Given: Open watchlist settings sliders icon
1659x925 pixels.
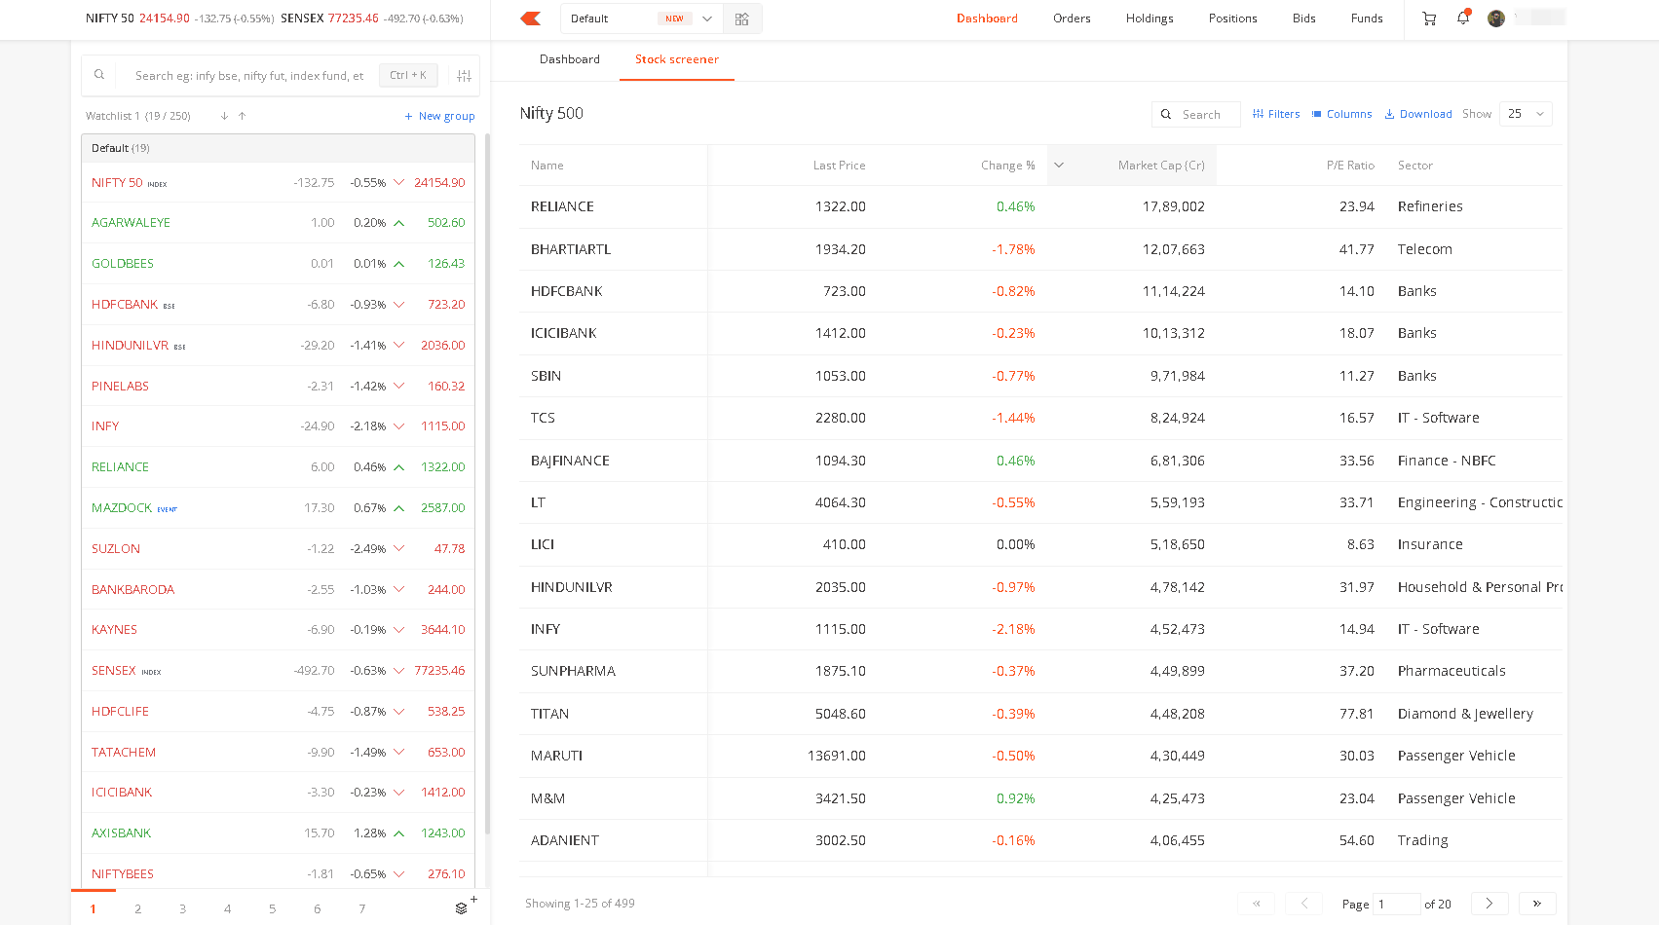Looking at the screenshot, I should (465, 76).
